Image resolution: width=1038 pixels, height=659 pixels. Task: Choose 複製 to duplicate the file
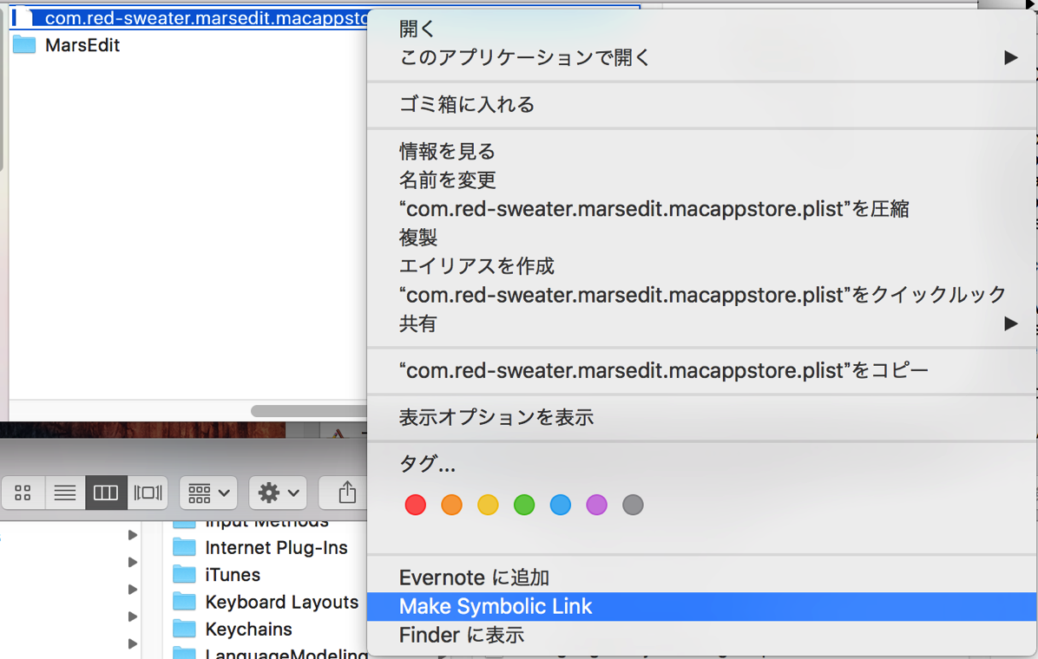[702, 238]
